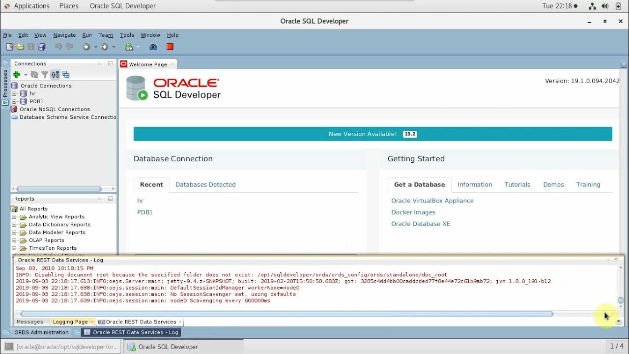Select All Reports tree item
This screenshot has width=629, height=354.
pyautogui.click(x=33, y=209)
